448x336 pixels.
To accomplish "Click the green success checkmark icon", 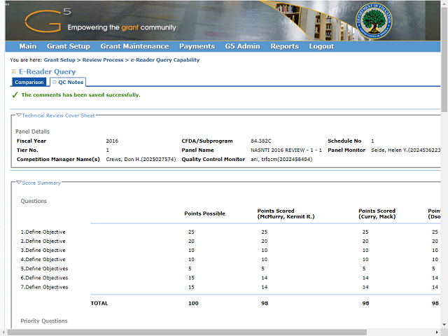I will click(15, 94).
